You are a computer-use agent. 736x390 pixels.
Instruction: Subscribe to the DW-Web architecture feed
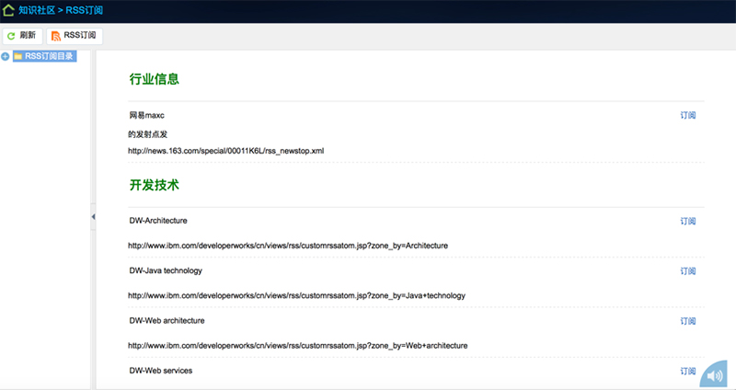(687, 321)
